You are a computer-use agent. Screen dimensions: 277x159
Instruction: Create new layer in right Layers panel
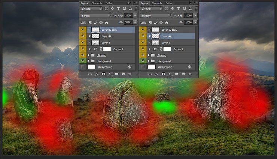click(183, 74)
